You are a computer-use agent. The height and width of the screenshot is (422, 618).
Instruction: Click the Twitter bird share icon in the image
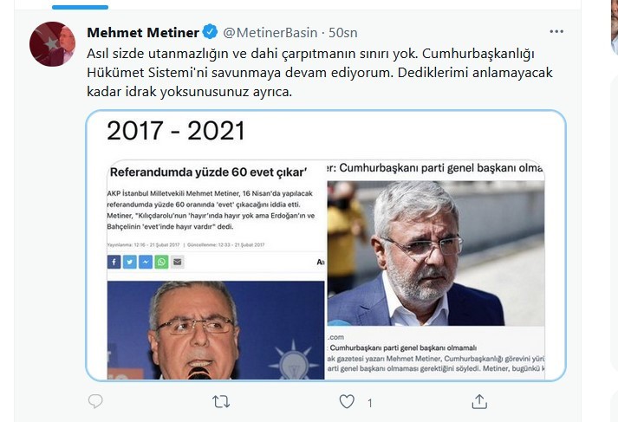pyautogui.click(x=130, y=262)
